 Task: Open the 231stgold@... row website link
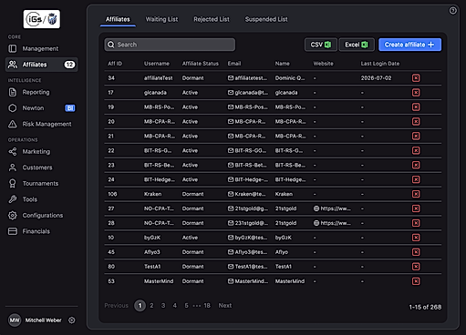(332, 223)
